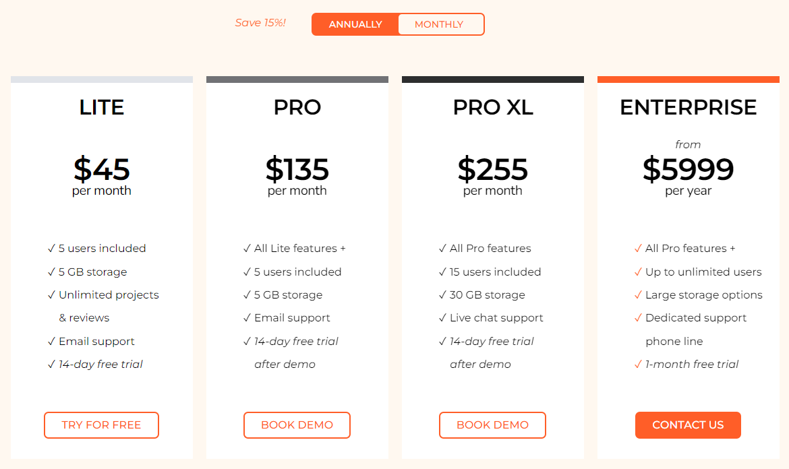Click checkmark beside Lite's 5 GB storage
The height and width of the screenshot is (469, 789).
click(51, 272)
